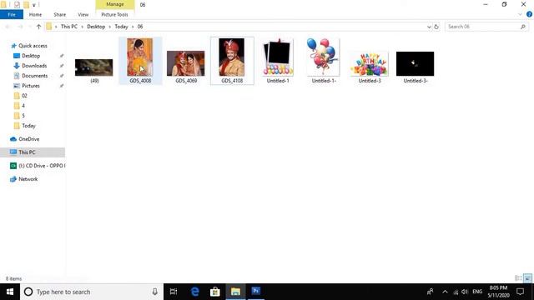Navigate to This PC in breadcrumb
This screenshot has width=534, height=300.
coord(68,27)
